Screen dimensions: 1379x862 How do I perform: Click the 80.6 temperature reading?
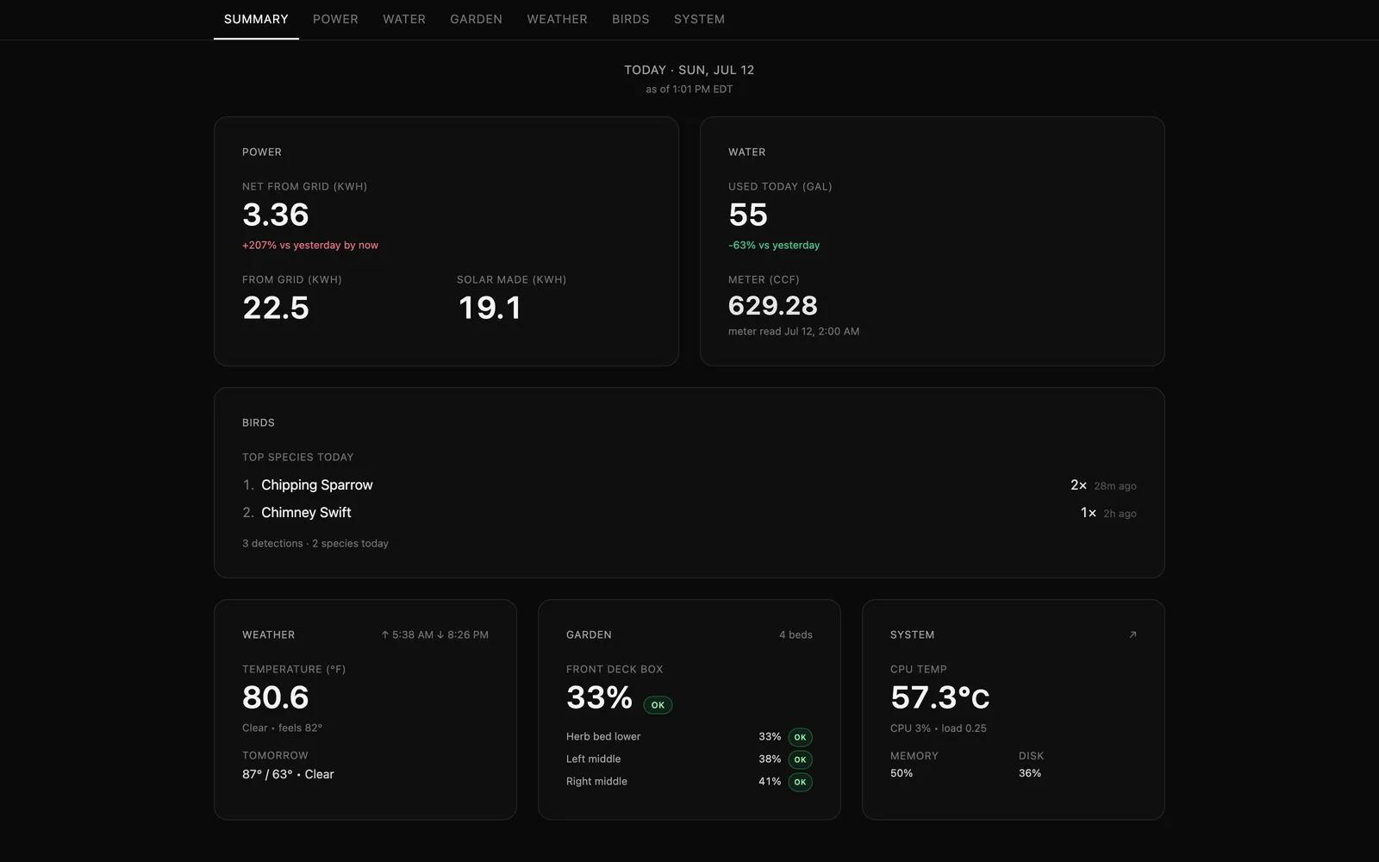point(276,697)
